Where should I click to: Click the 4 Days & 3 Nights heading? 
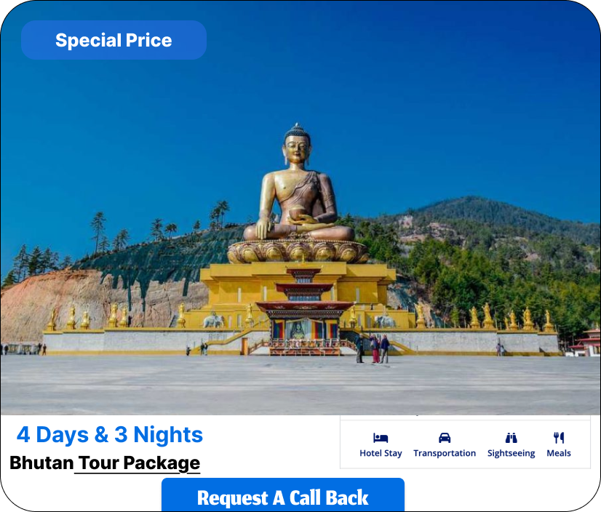(x=110, y=435)
